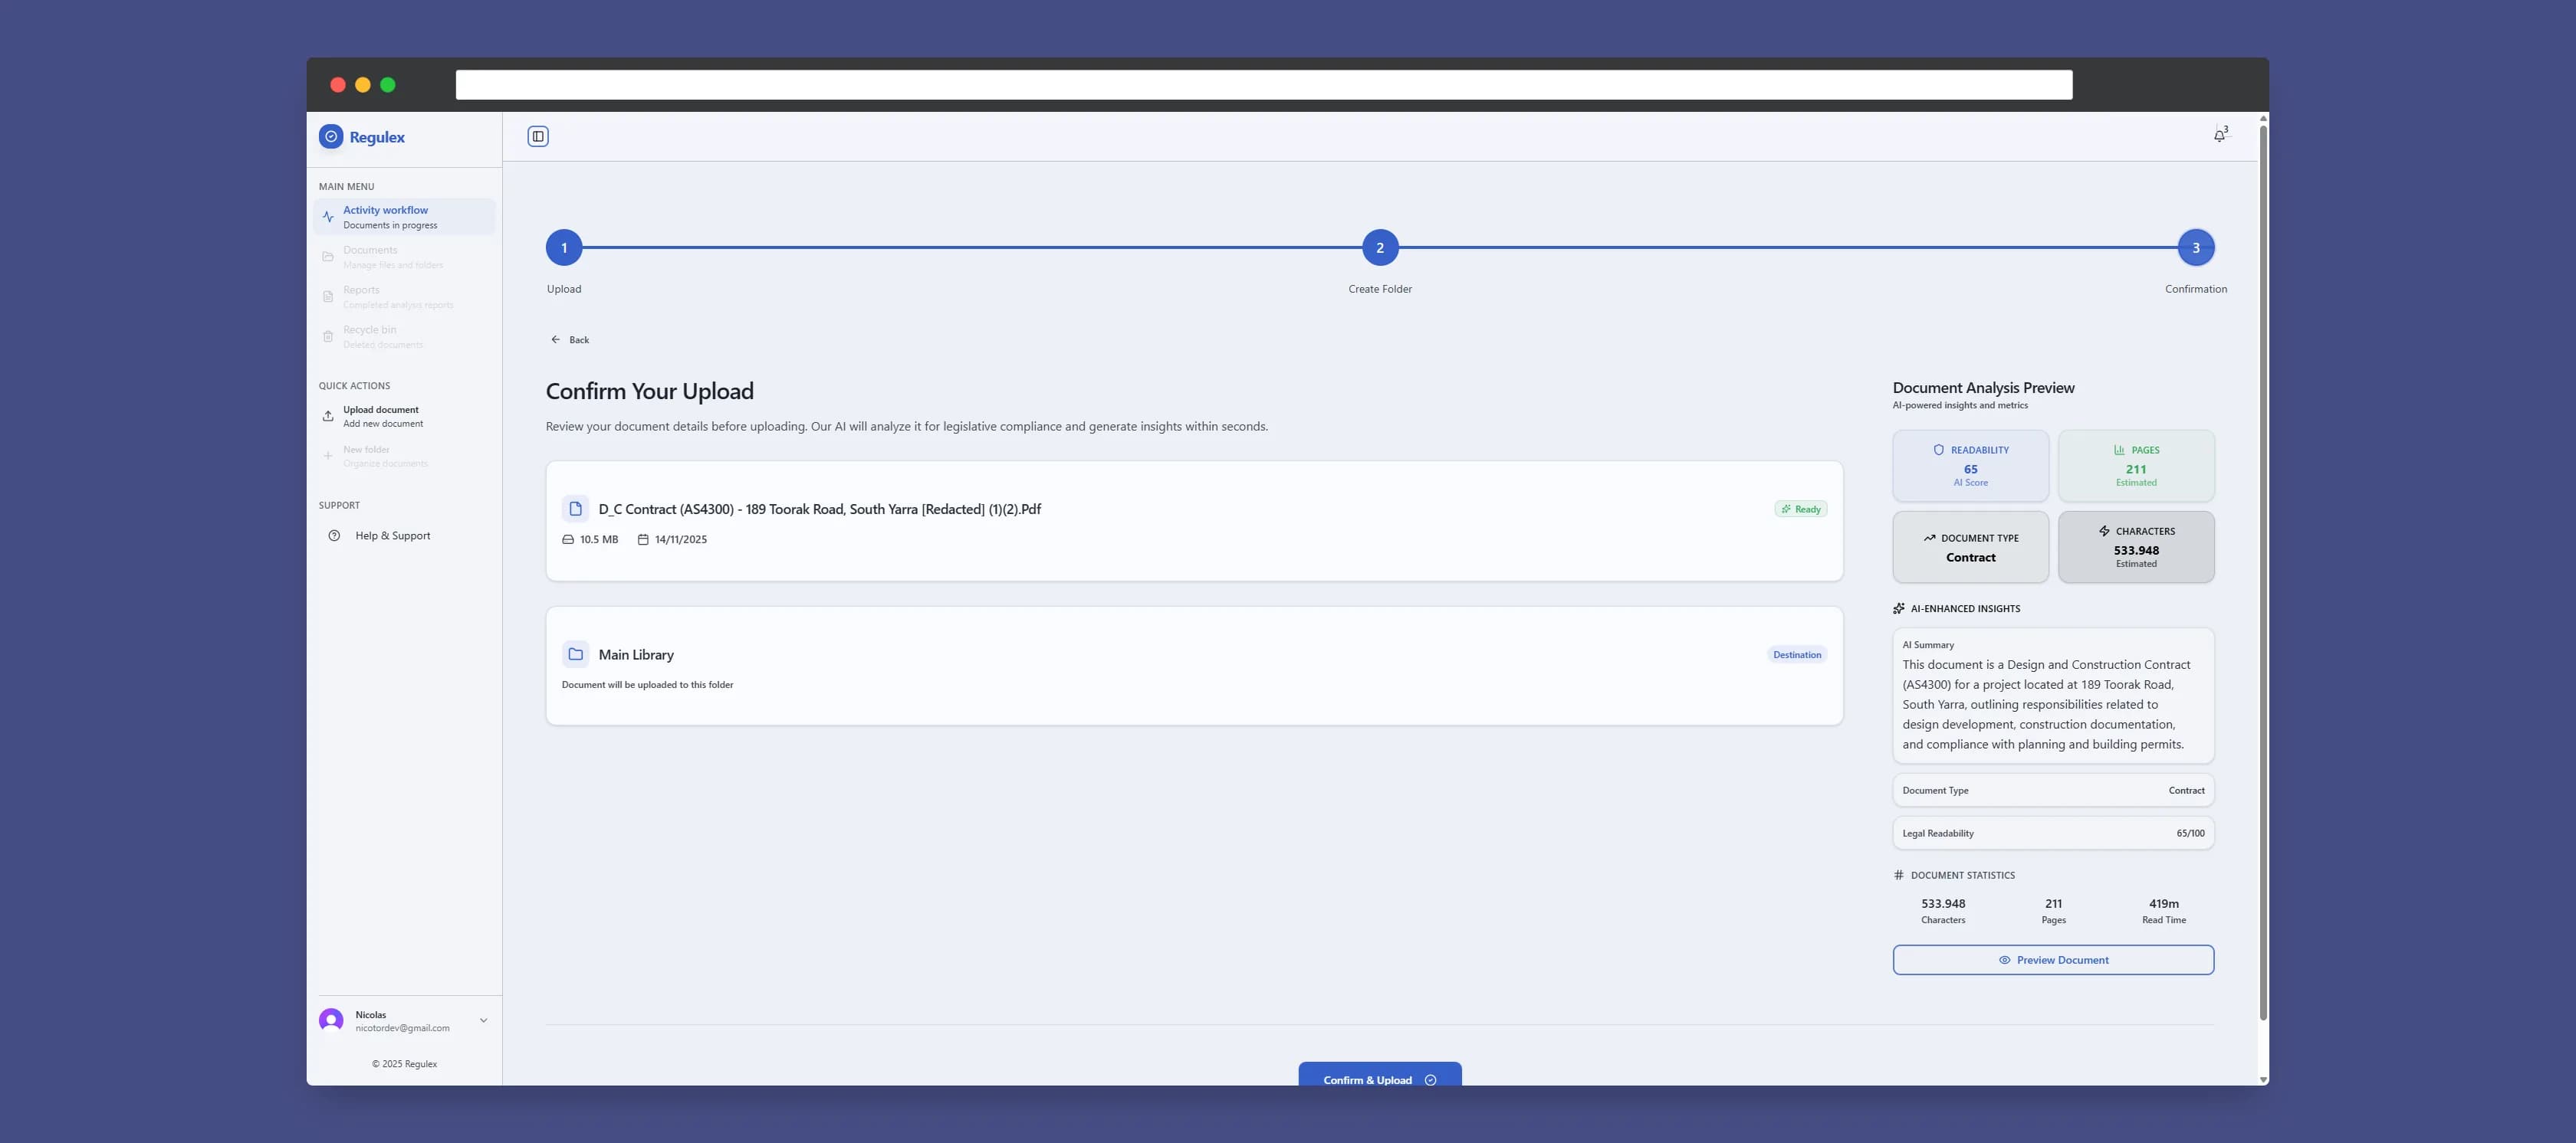This screenshot has height=1143, width=2576.
Task: Click the Pages 211 Estimated card
Action: point(2136,466)
